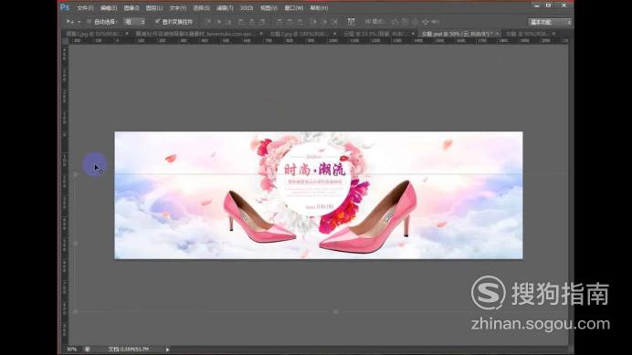The image size is (632, 355).
Task: Select the 3D rotate mode icon
Action: (x=395, y=22)
